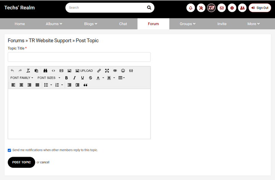Click inside the post body editor
Screen dimensions: 275x180
coord(79,114)
